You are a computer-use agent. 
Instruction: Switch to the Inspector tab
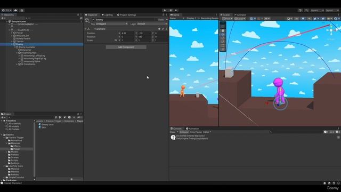coord(91,15)
